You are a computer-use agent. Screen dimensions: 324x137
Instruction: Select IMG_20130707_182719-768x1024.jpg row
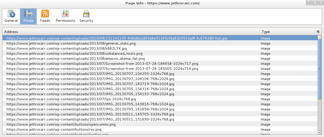click(x=160, y=84)
